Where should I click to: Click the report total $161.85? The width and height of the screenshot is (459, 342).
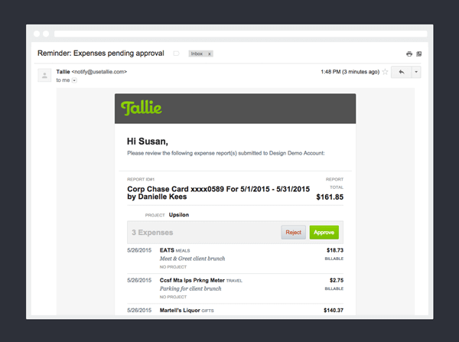click(330, 197)
